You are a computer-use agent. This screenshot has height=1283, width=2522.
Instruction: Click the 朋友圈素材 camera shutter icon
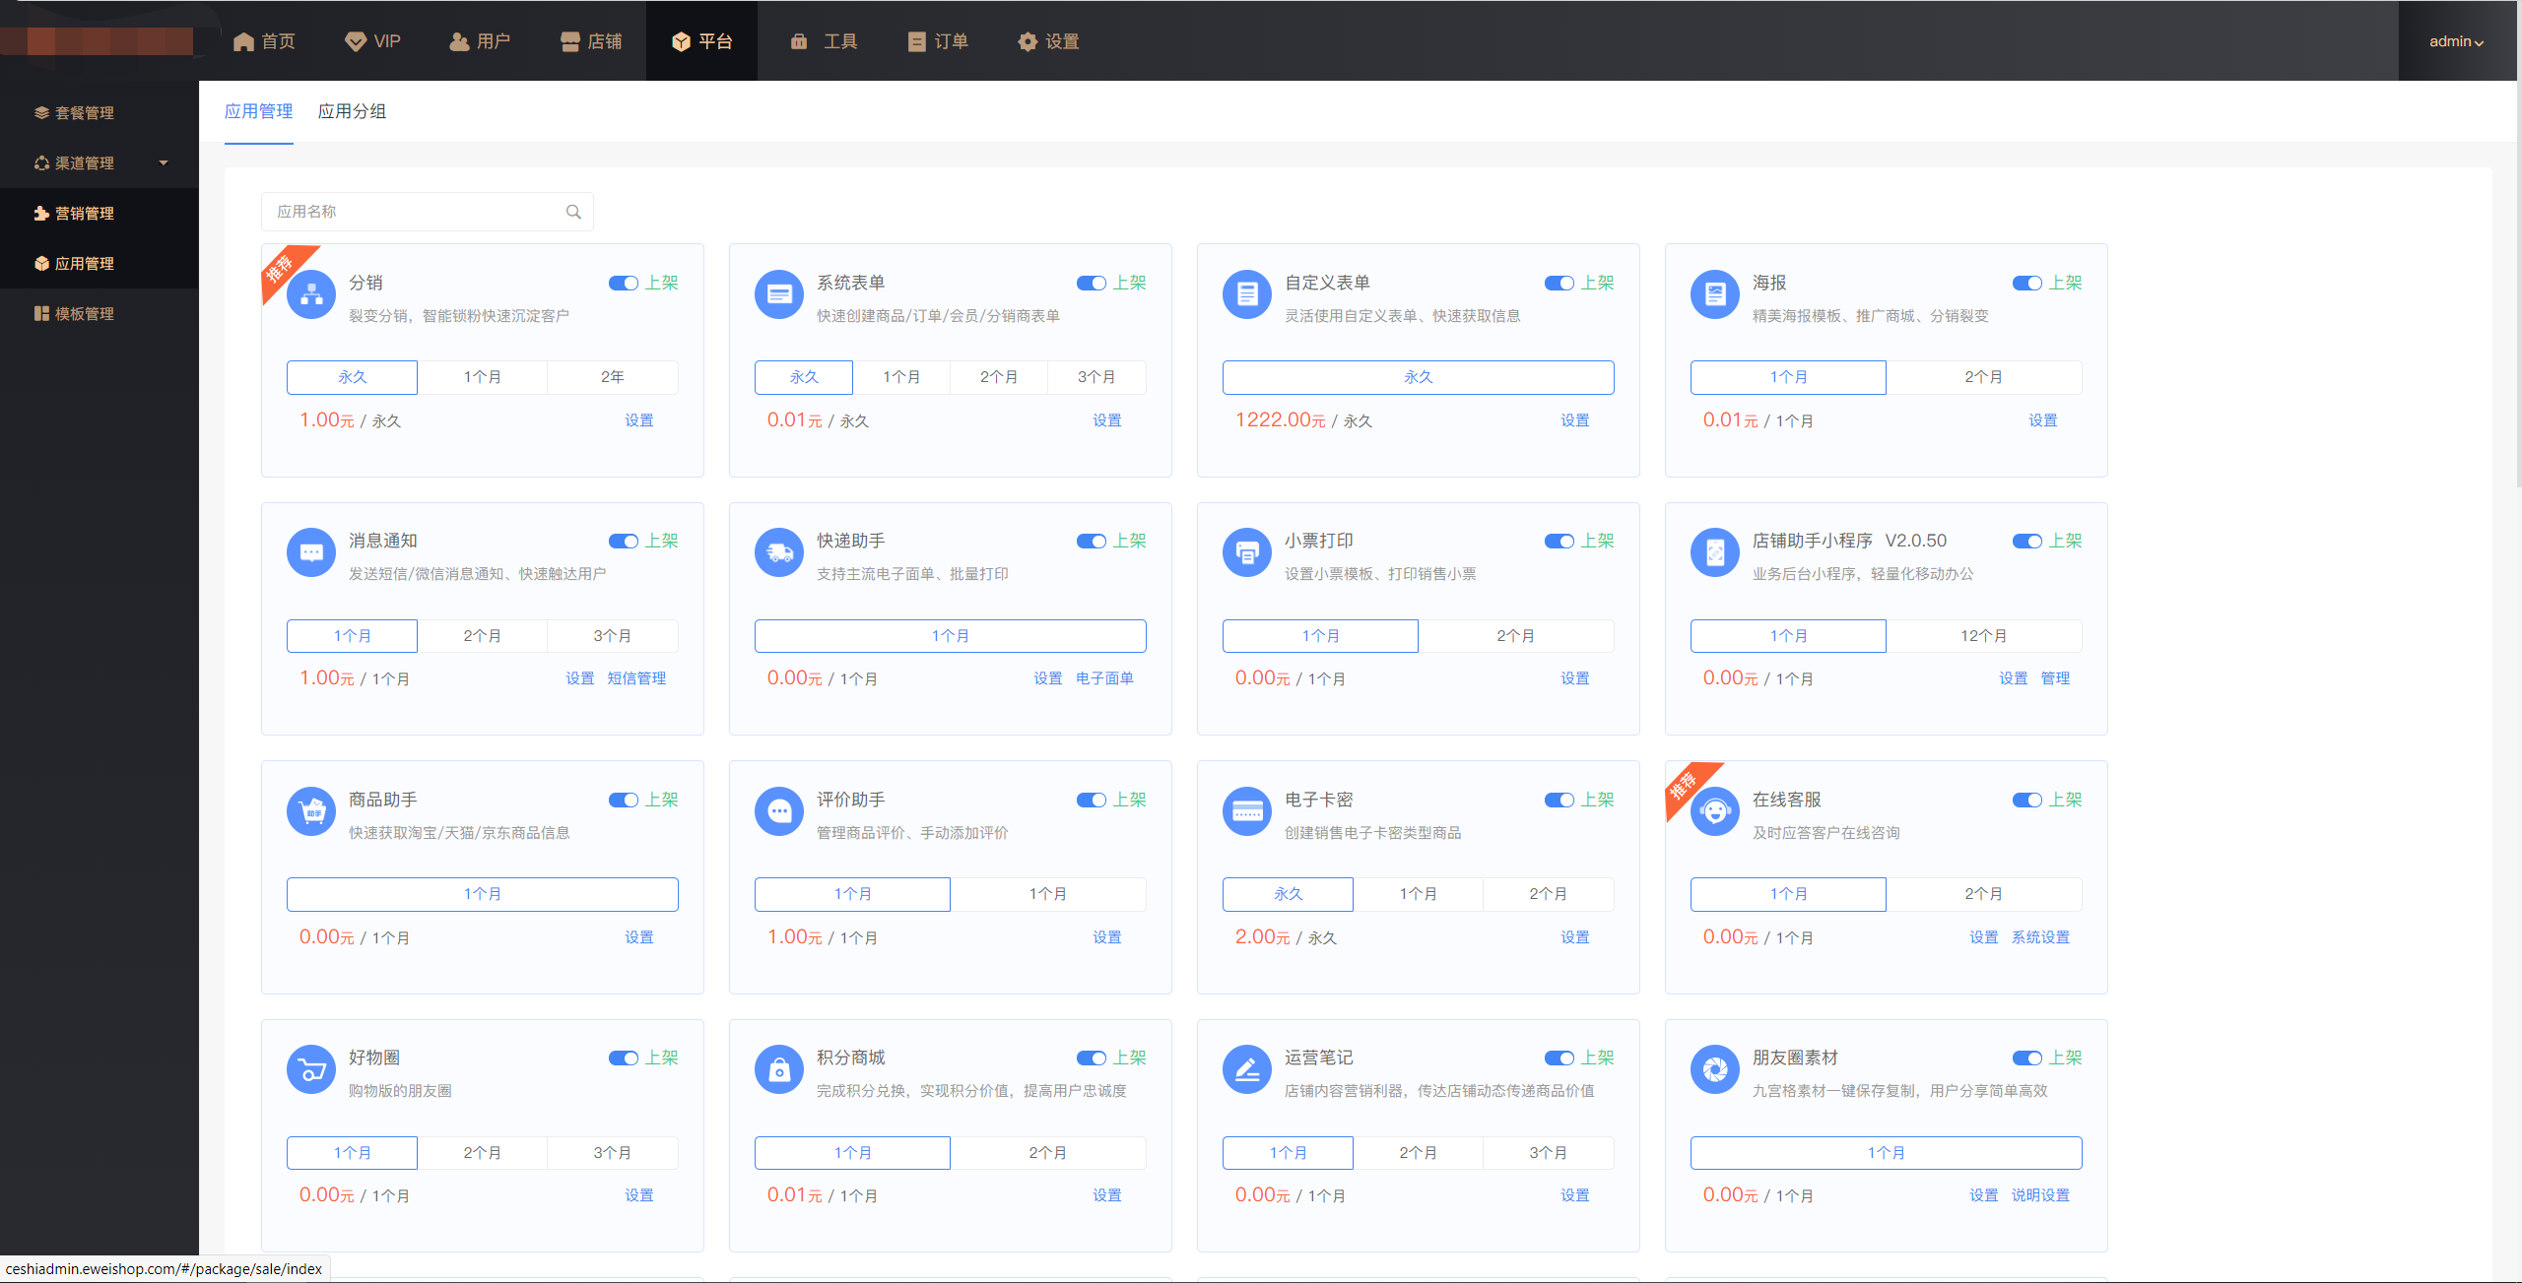(x=1715, y=1069)
